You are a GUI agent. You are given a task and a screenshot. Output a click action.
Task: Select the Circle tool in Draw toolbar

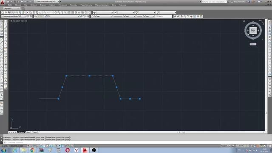2,58
